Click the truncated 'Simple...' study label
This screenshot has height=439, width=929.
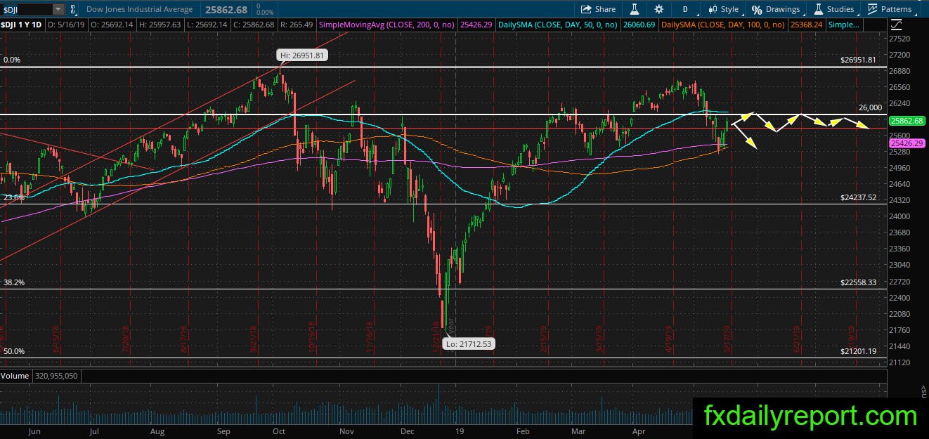[x=844, y=25]
